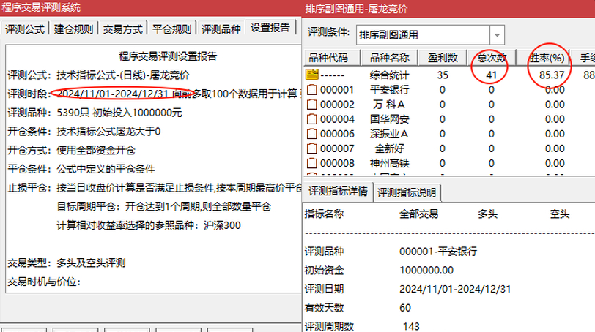Screen dimensions: 595x332
Task: Open the 建仓规则 tab
Action: coord(73,29)
